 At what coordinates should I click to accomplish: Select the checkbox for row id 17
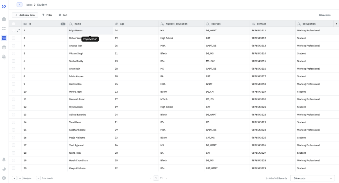pos(14,145)
